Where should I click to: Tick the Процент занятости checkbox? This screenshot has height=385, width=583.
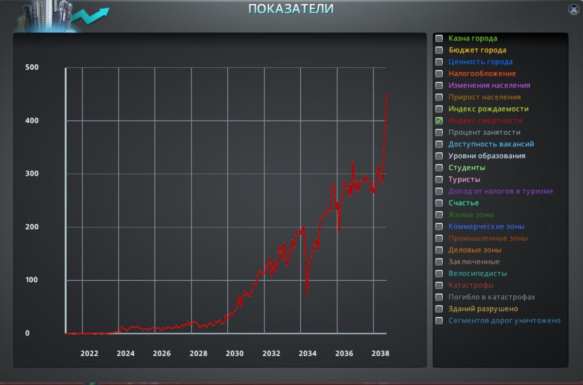[439, 132]
